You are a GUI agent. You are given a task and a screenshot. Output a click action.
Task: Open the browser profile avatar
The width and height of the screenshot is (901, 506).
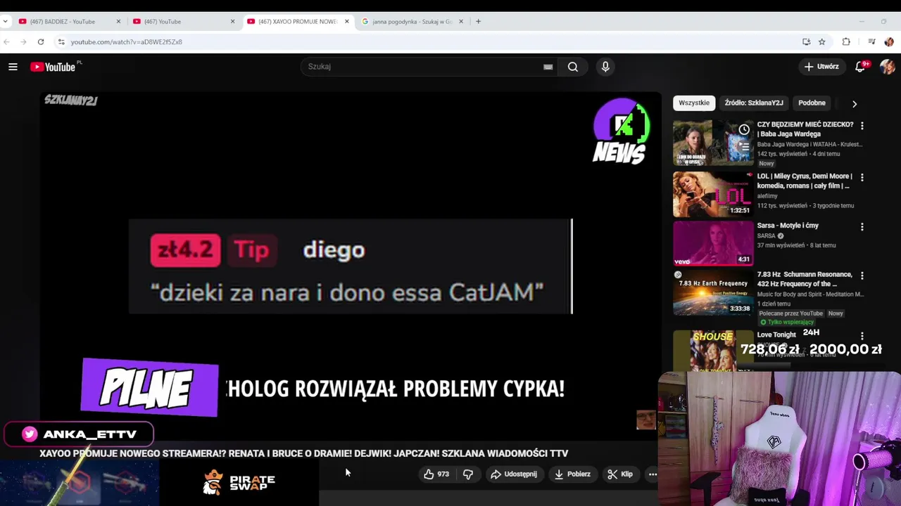tap(889, 42)
